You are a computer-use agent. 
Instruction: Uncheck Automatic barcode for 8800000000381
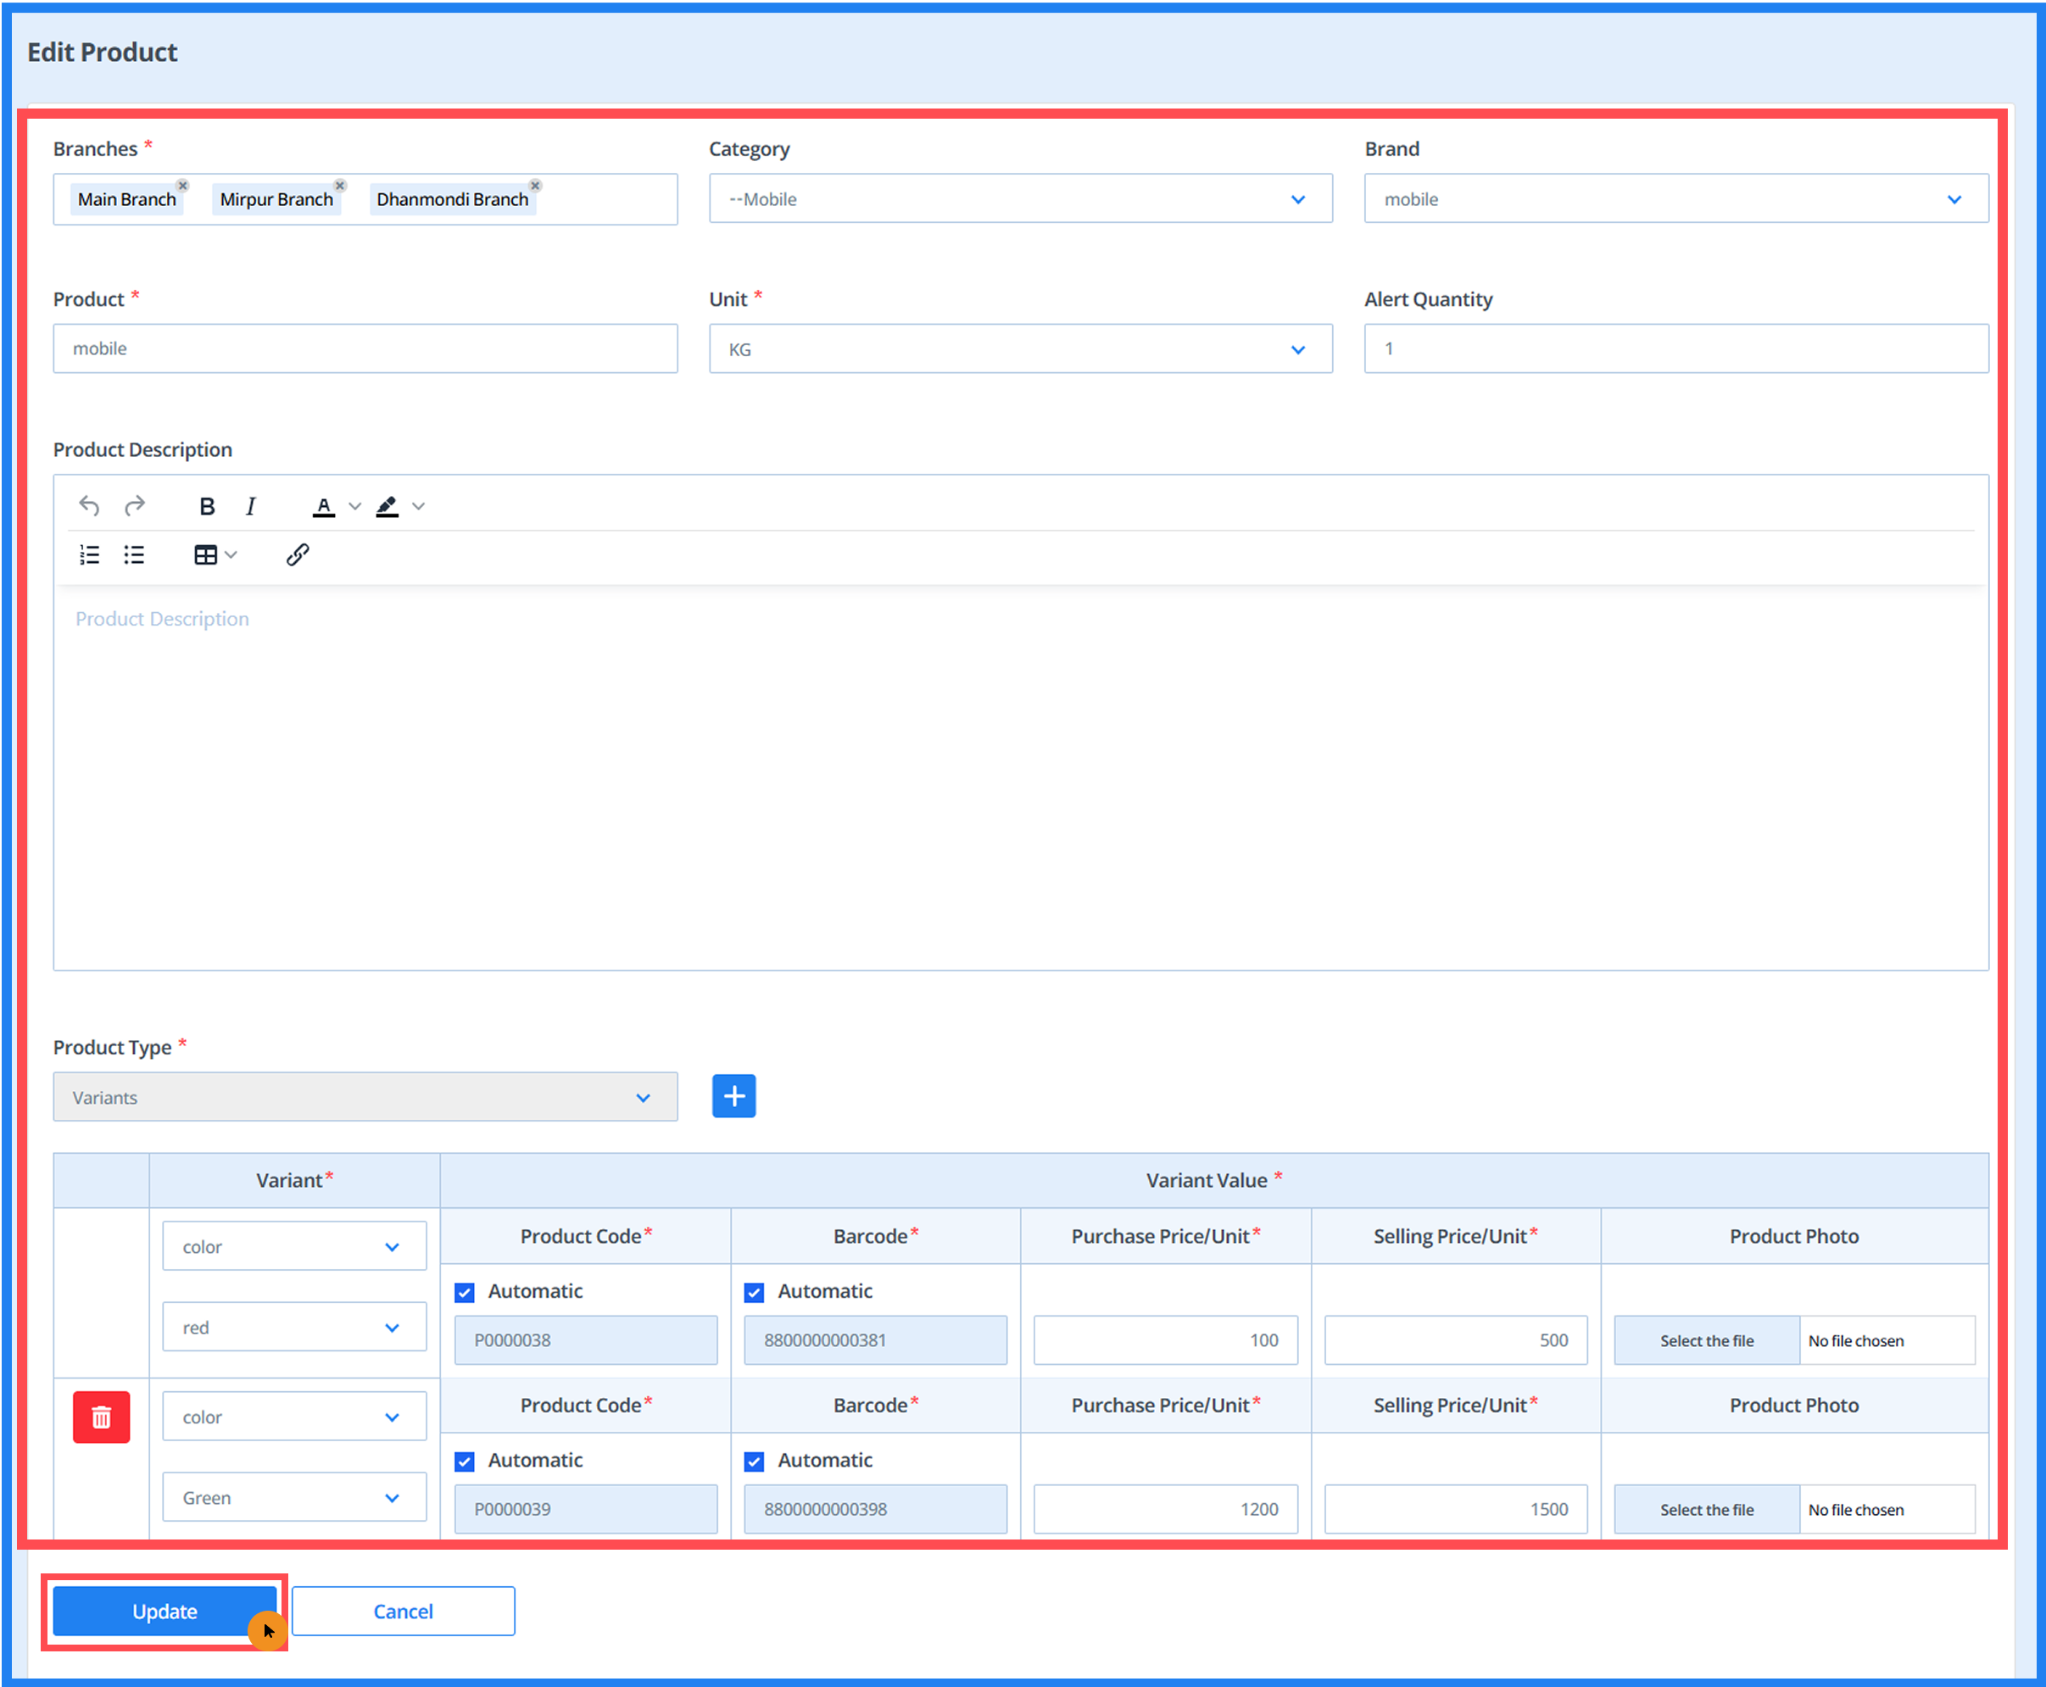[x=755, y=1293]
